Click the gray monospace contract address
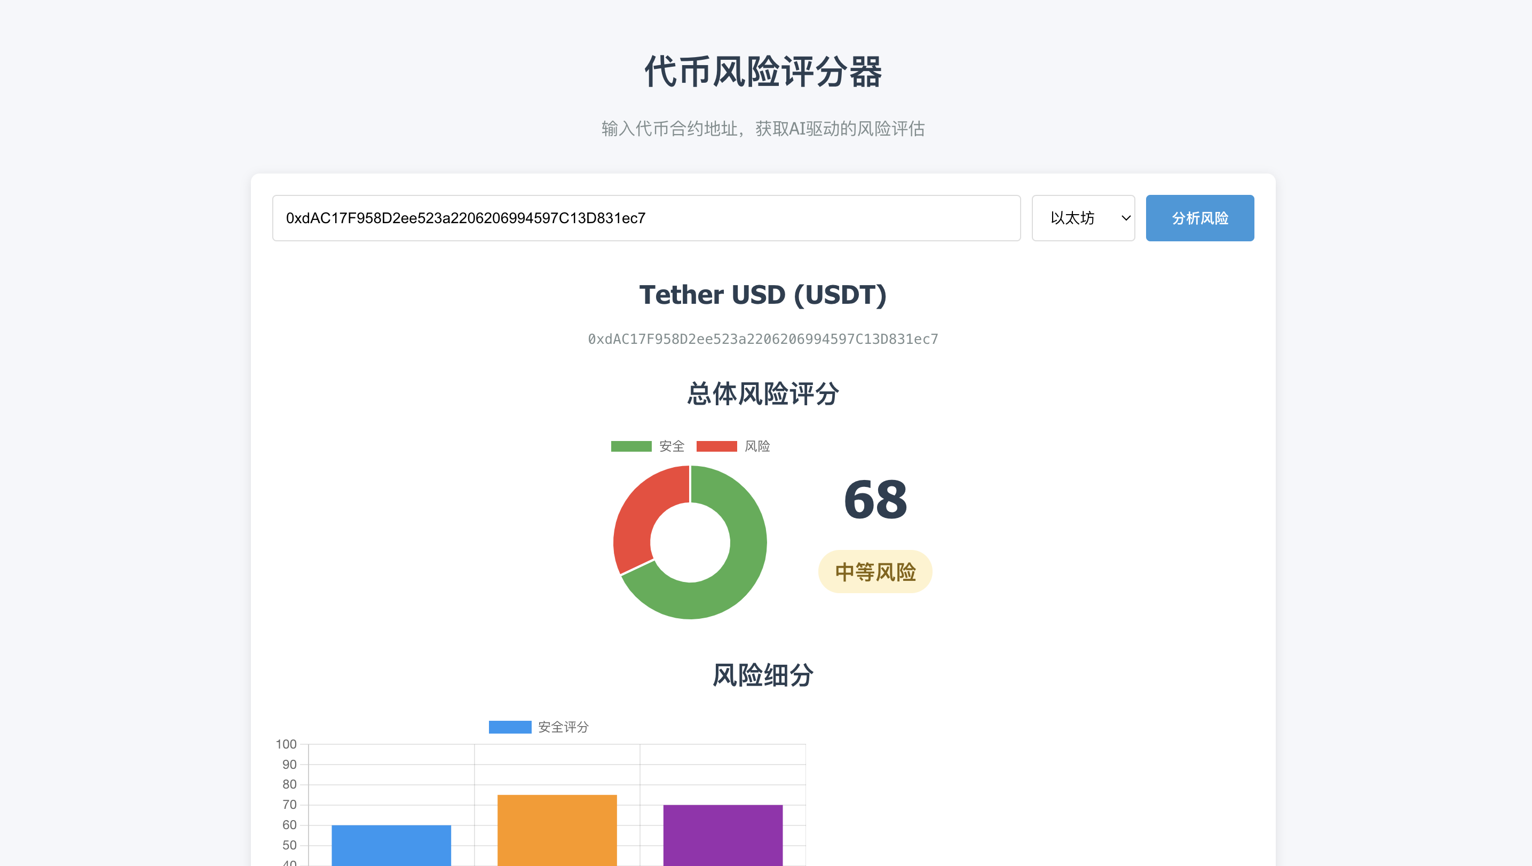Viewport: 1532px width, 866px height. (x=762, y=339)
